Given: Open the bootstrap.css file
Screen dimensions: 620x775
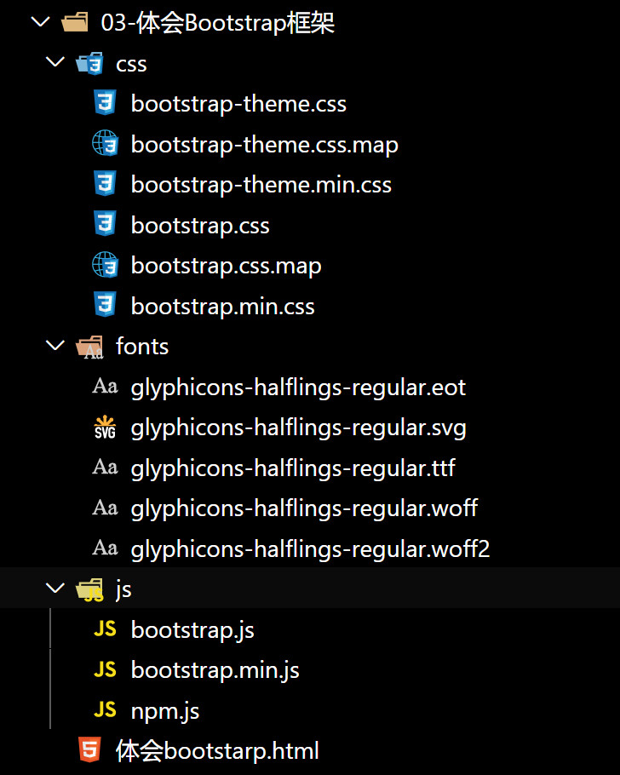Looking at the screenshot, I should coord(200,226).
